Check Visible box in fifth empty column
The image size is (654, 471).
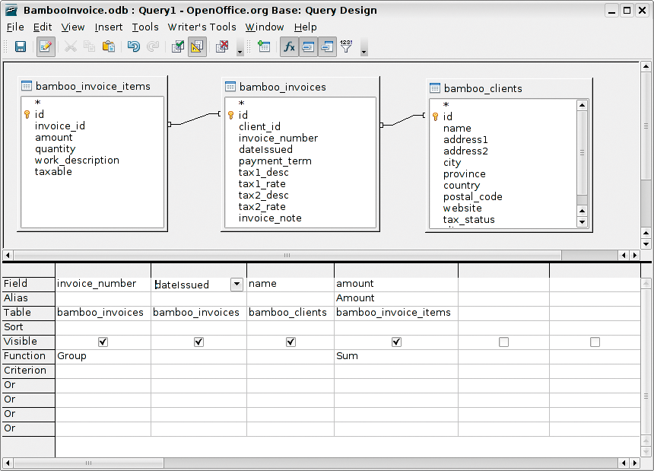pyautogui.click(x=504, y=342)
